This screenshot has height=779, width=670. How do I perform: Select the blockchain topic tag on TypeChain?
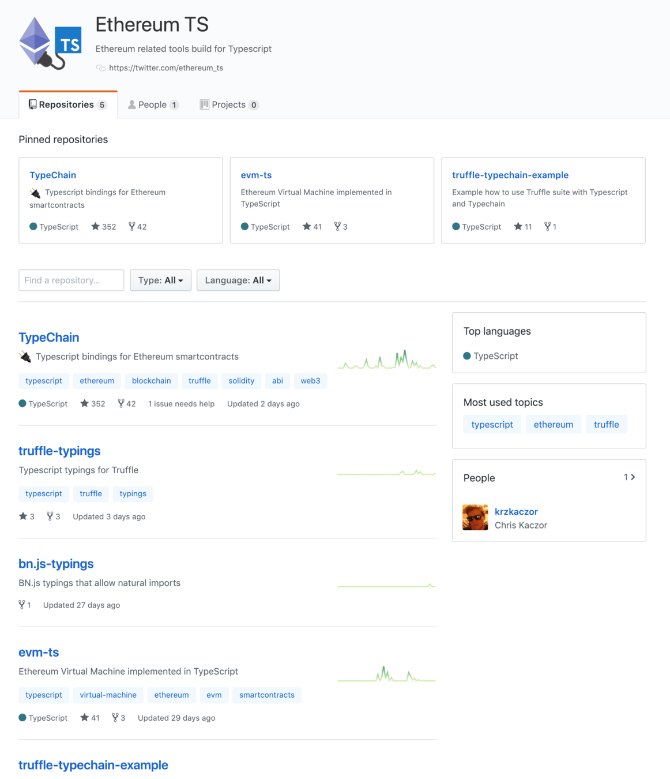[151, 381]
